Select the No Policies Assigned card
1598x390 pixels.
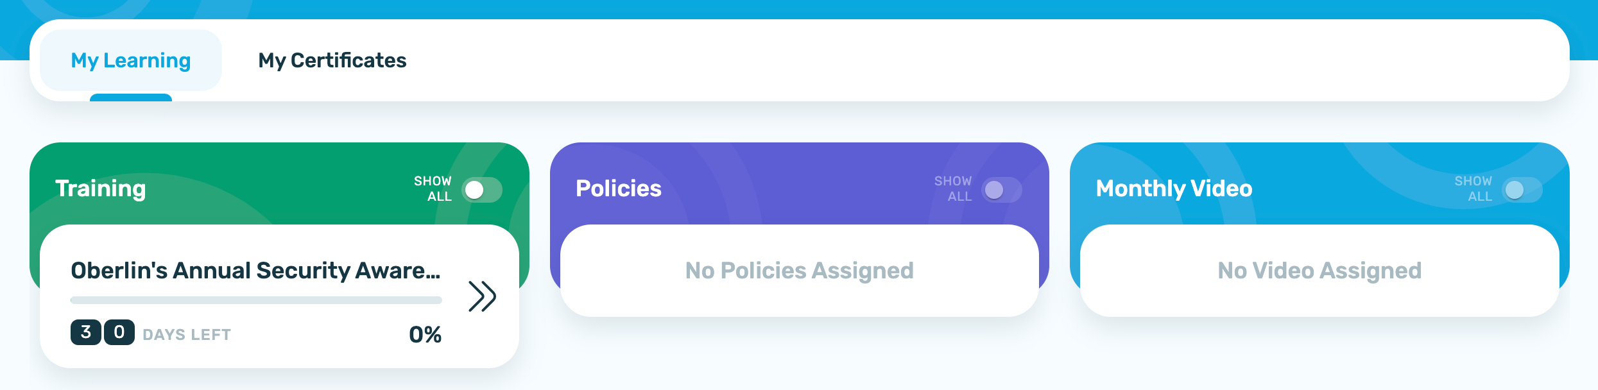click(799, 271)
